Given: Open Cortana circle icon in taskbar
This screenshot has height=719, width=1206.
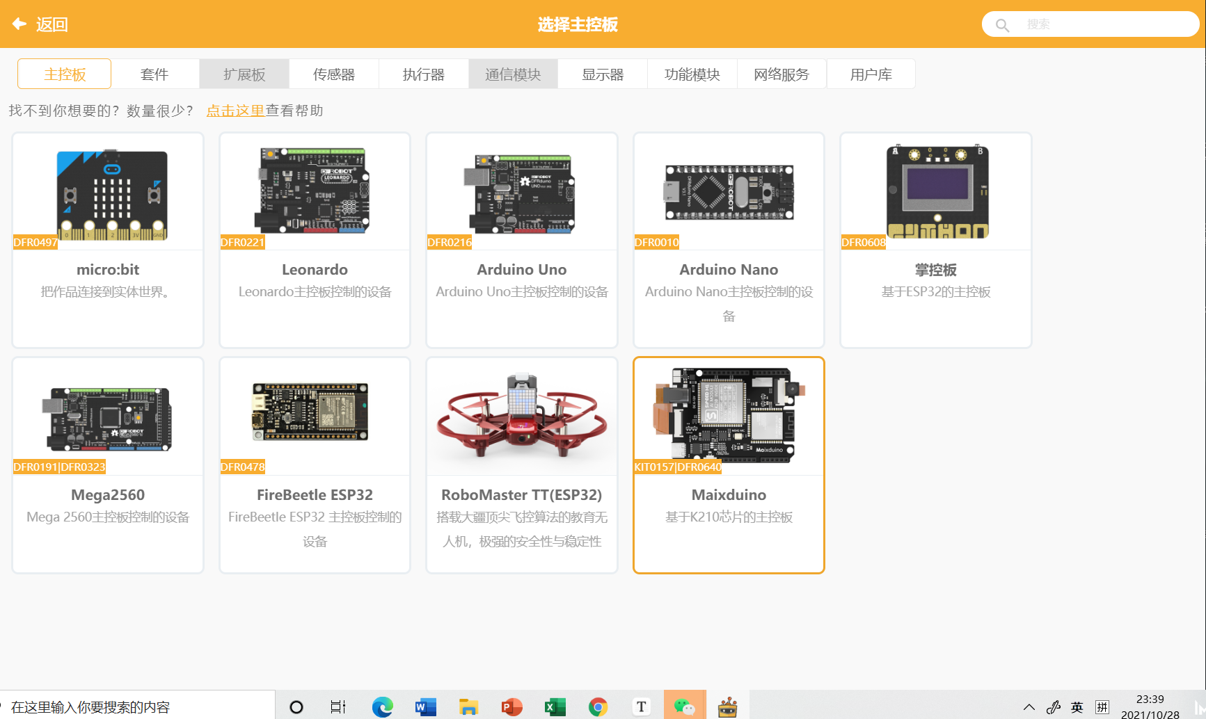Looking at the screenshot, I should click(296, 707).
